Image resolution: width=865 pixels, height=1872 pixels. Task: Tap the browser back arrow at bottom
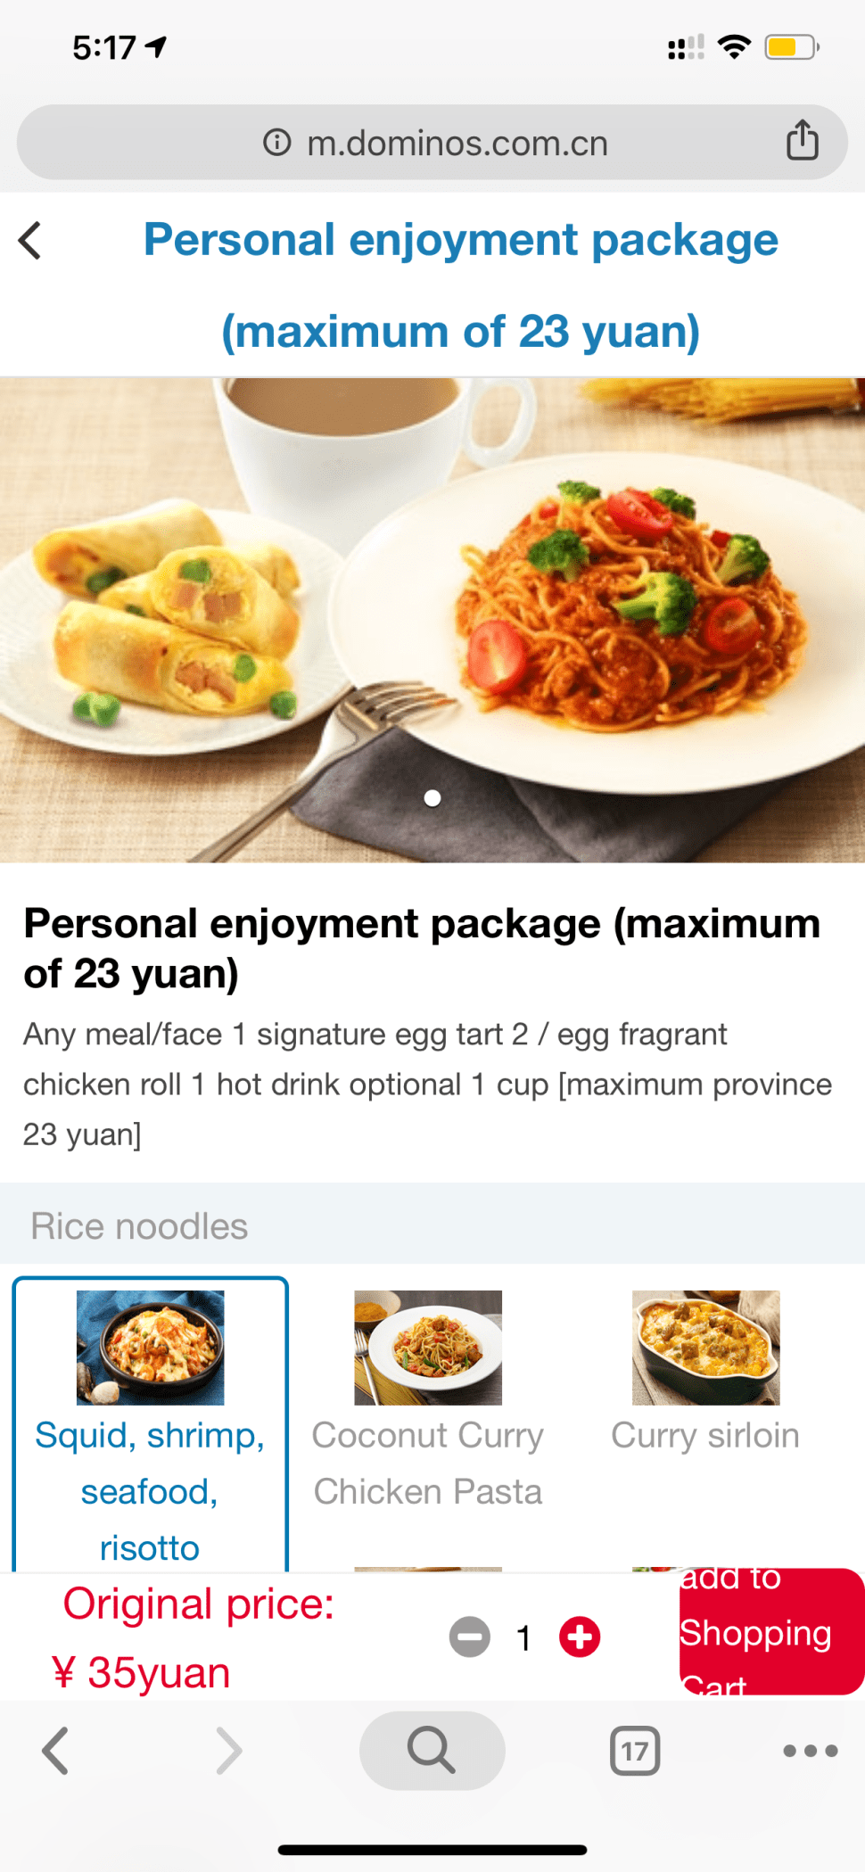coord(55,1750)
